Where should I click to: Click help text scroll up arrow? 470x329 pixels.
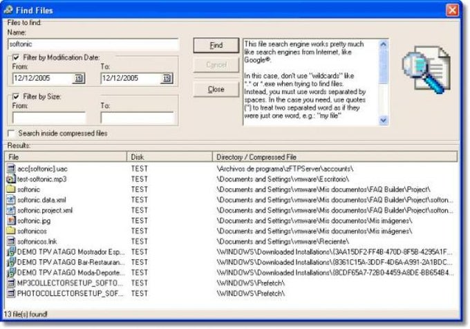384,45
